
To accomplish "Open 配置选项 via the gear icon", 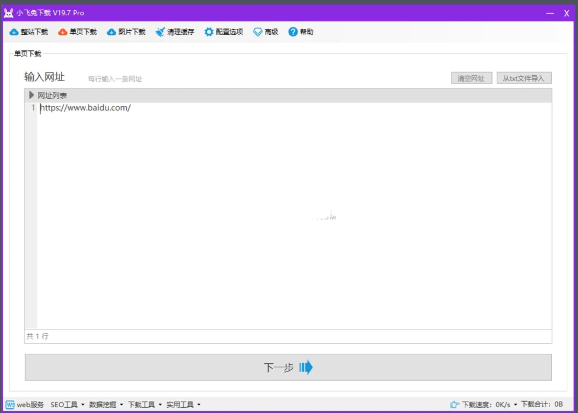I will point(209,32).
